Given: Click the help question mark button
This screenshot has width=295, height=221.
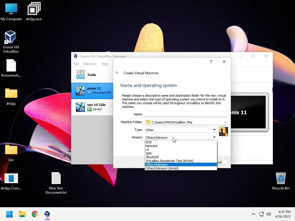Looking at the screenshot, I should point(211,62).
